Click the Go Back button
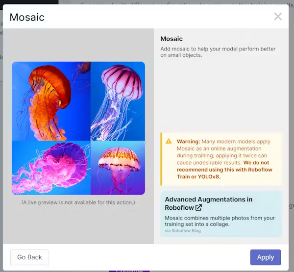Viewport: 294px width, 272px height. [x=29, y=257]
